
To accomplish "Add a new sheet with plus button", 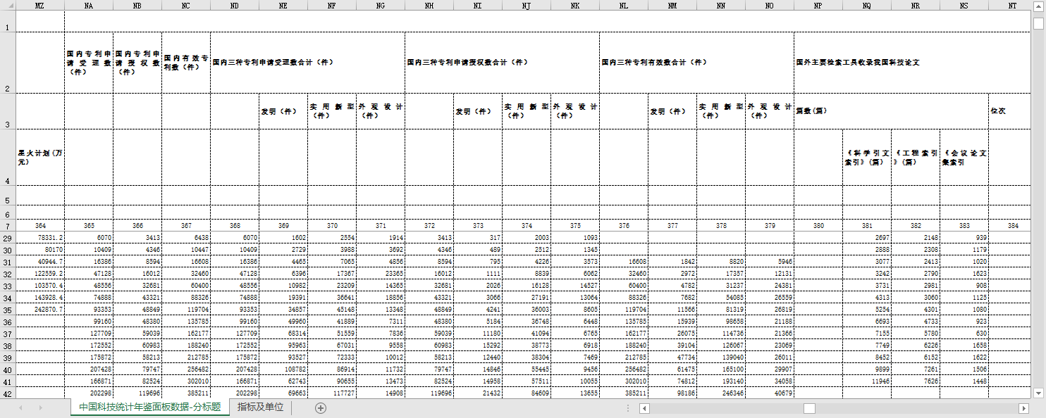I will (x=321, y=408).
